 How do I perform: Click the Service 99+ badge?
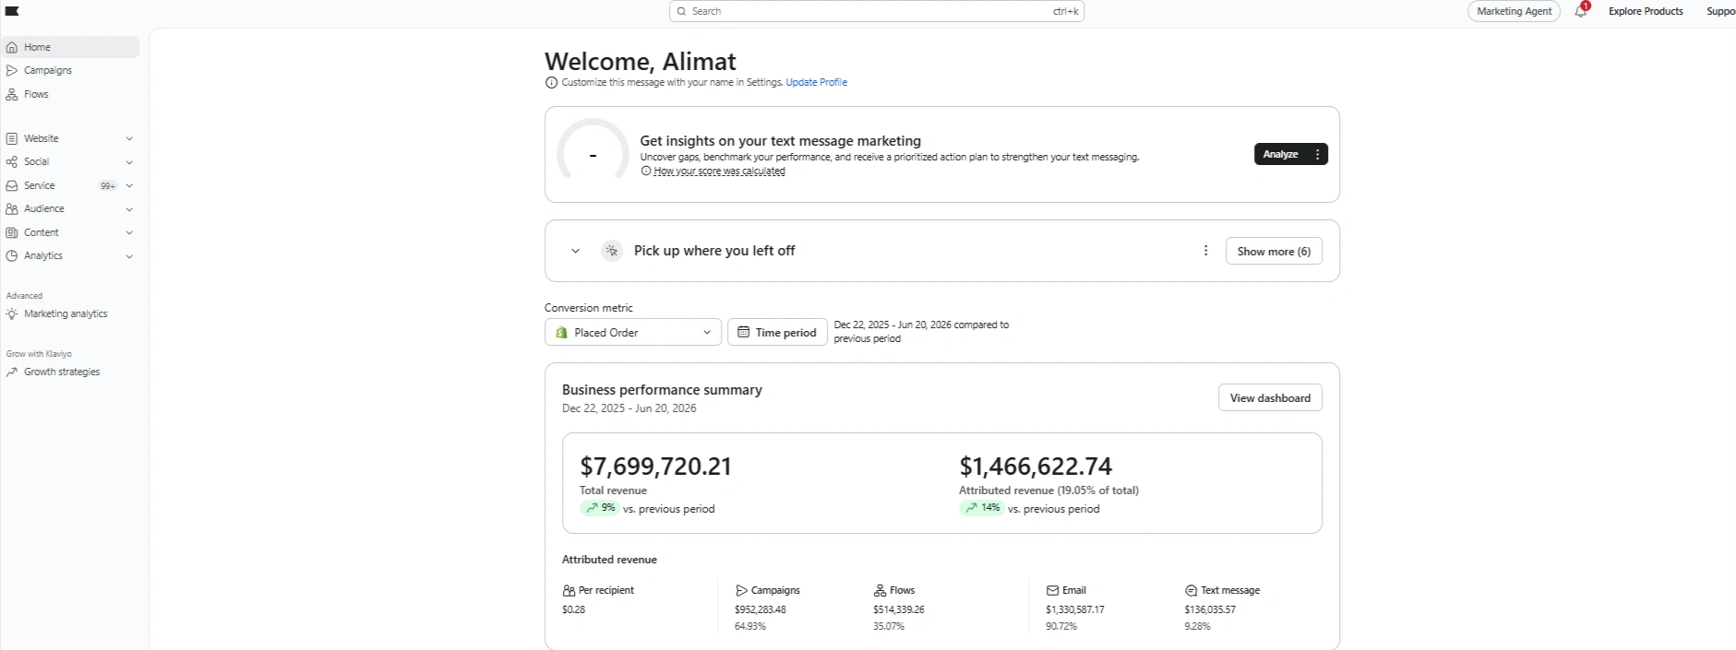click(108, 185)
